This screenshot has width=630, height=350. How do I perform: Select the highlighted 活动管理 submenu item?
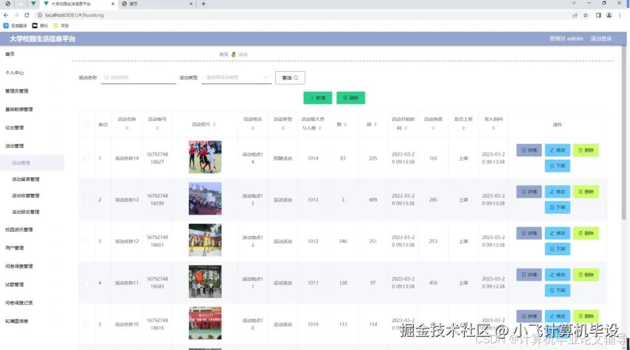[x=32, y=163]
